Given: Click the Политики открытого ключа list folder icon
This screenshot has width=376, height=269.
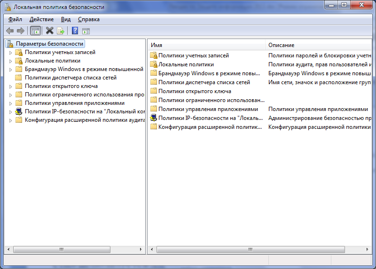Looking at the screenshot, I should [154, 91].
